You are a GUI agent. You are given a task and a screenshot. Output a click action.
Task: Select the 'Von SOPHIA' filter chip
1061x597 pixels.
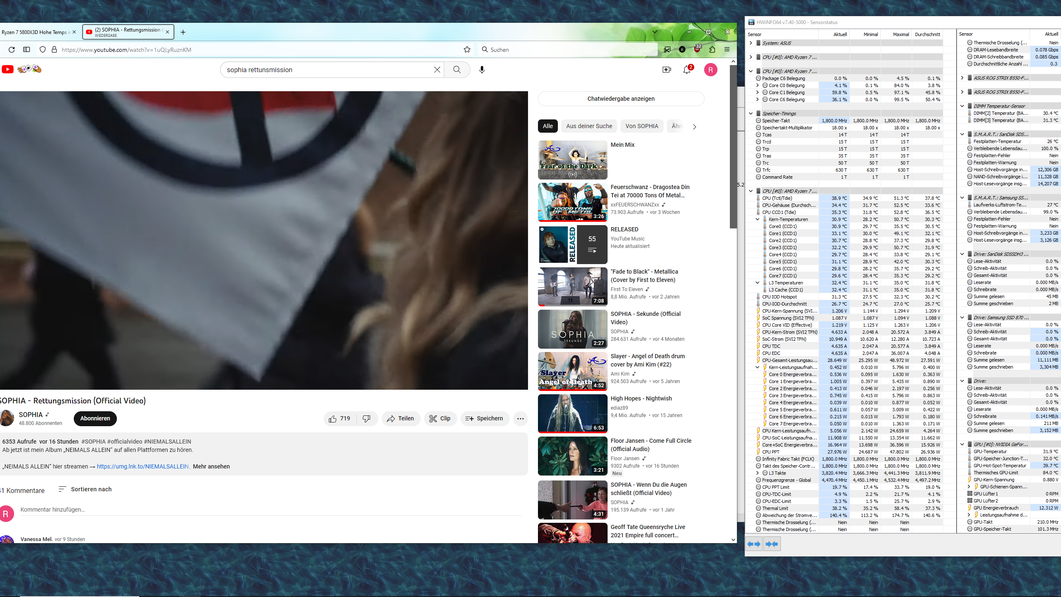coord(642,126)
